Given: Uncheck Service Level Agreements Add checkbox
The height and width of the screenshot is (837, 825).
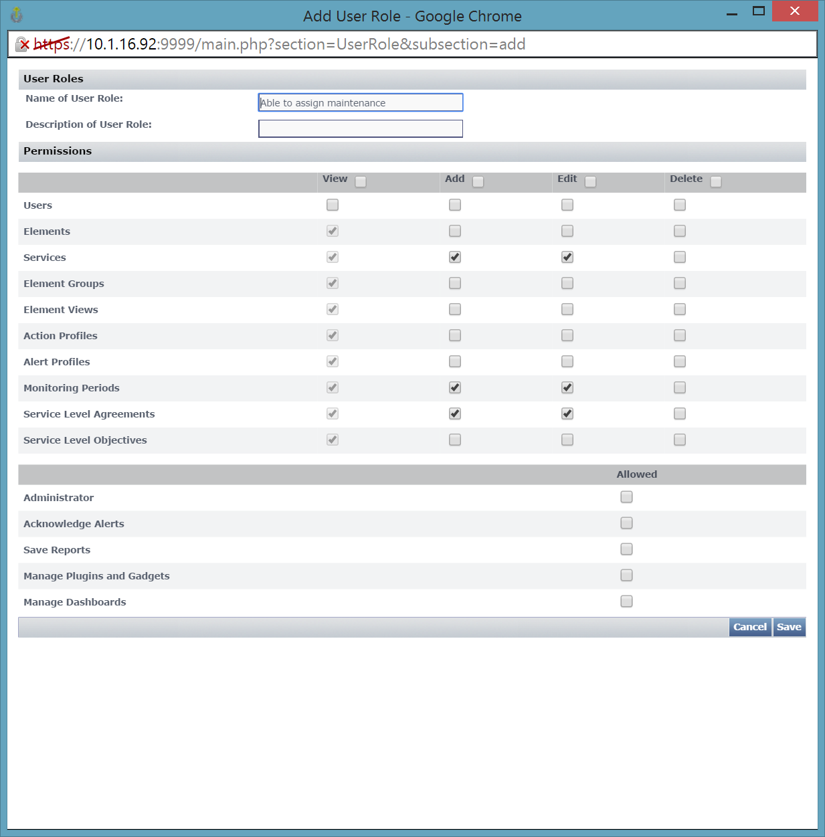Looking at the screenshot, I should click(455, 413).
